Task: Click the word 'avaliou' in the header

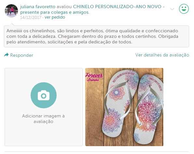Action: (64, 7)
